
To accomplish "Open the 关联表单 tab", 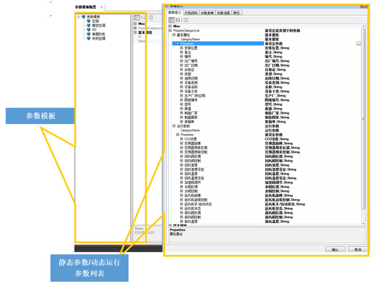I will pos(210,12).
